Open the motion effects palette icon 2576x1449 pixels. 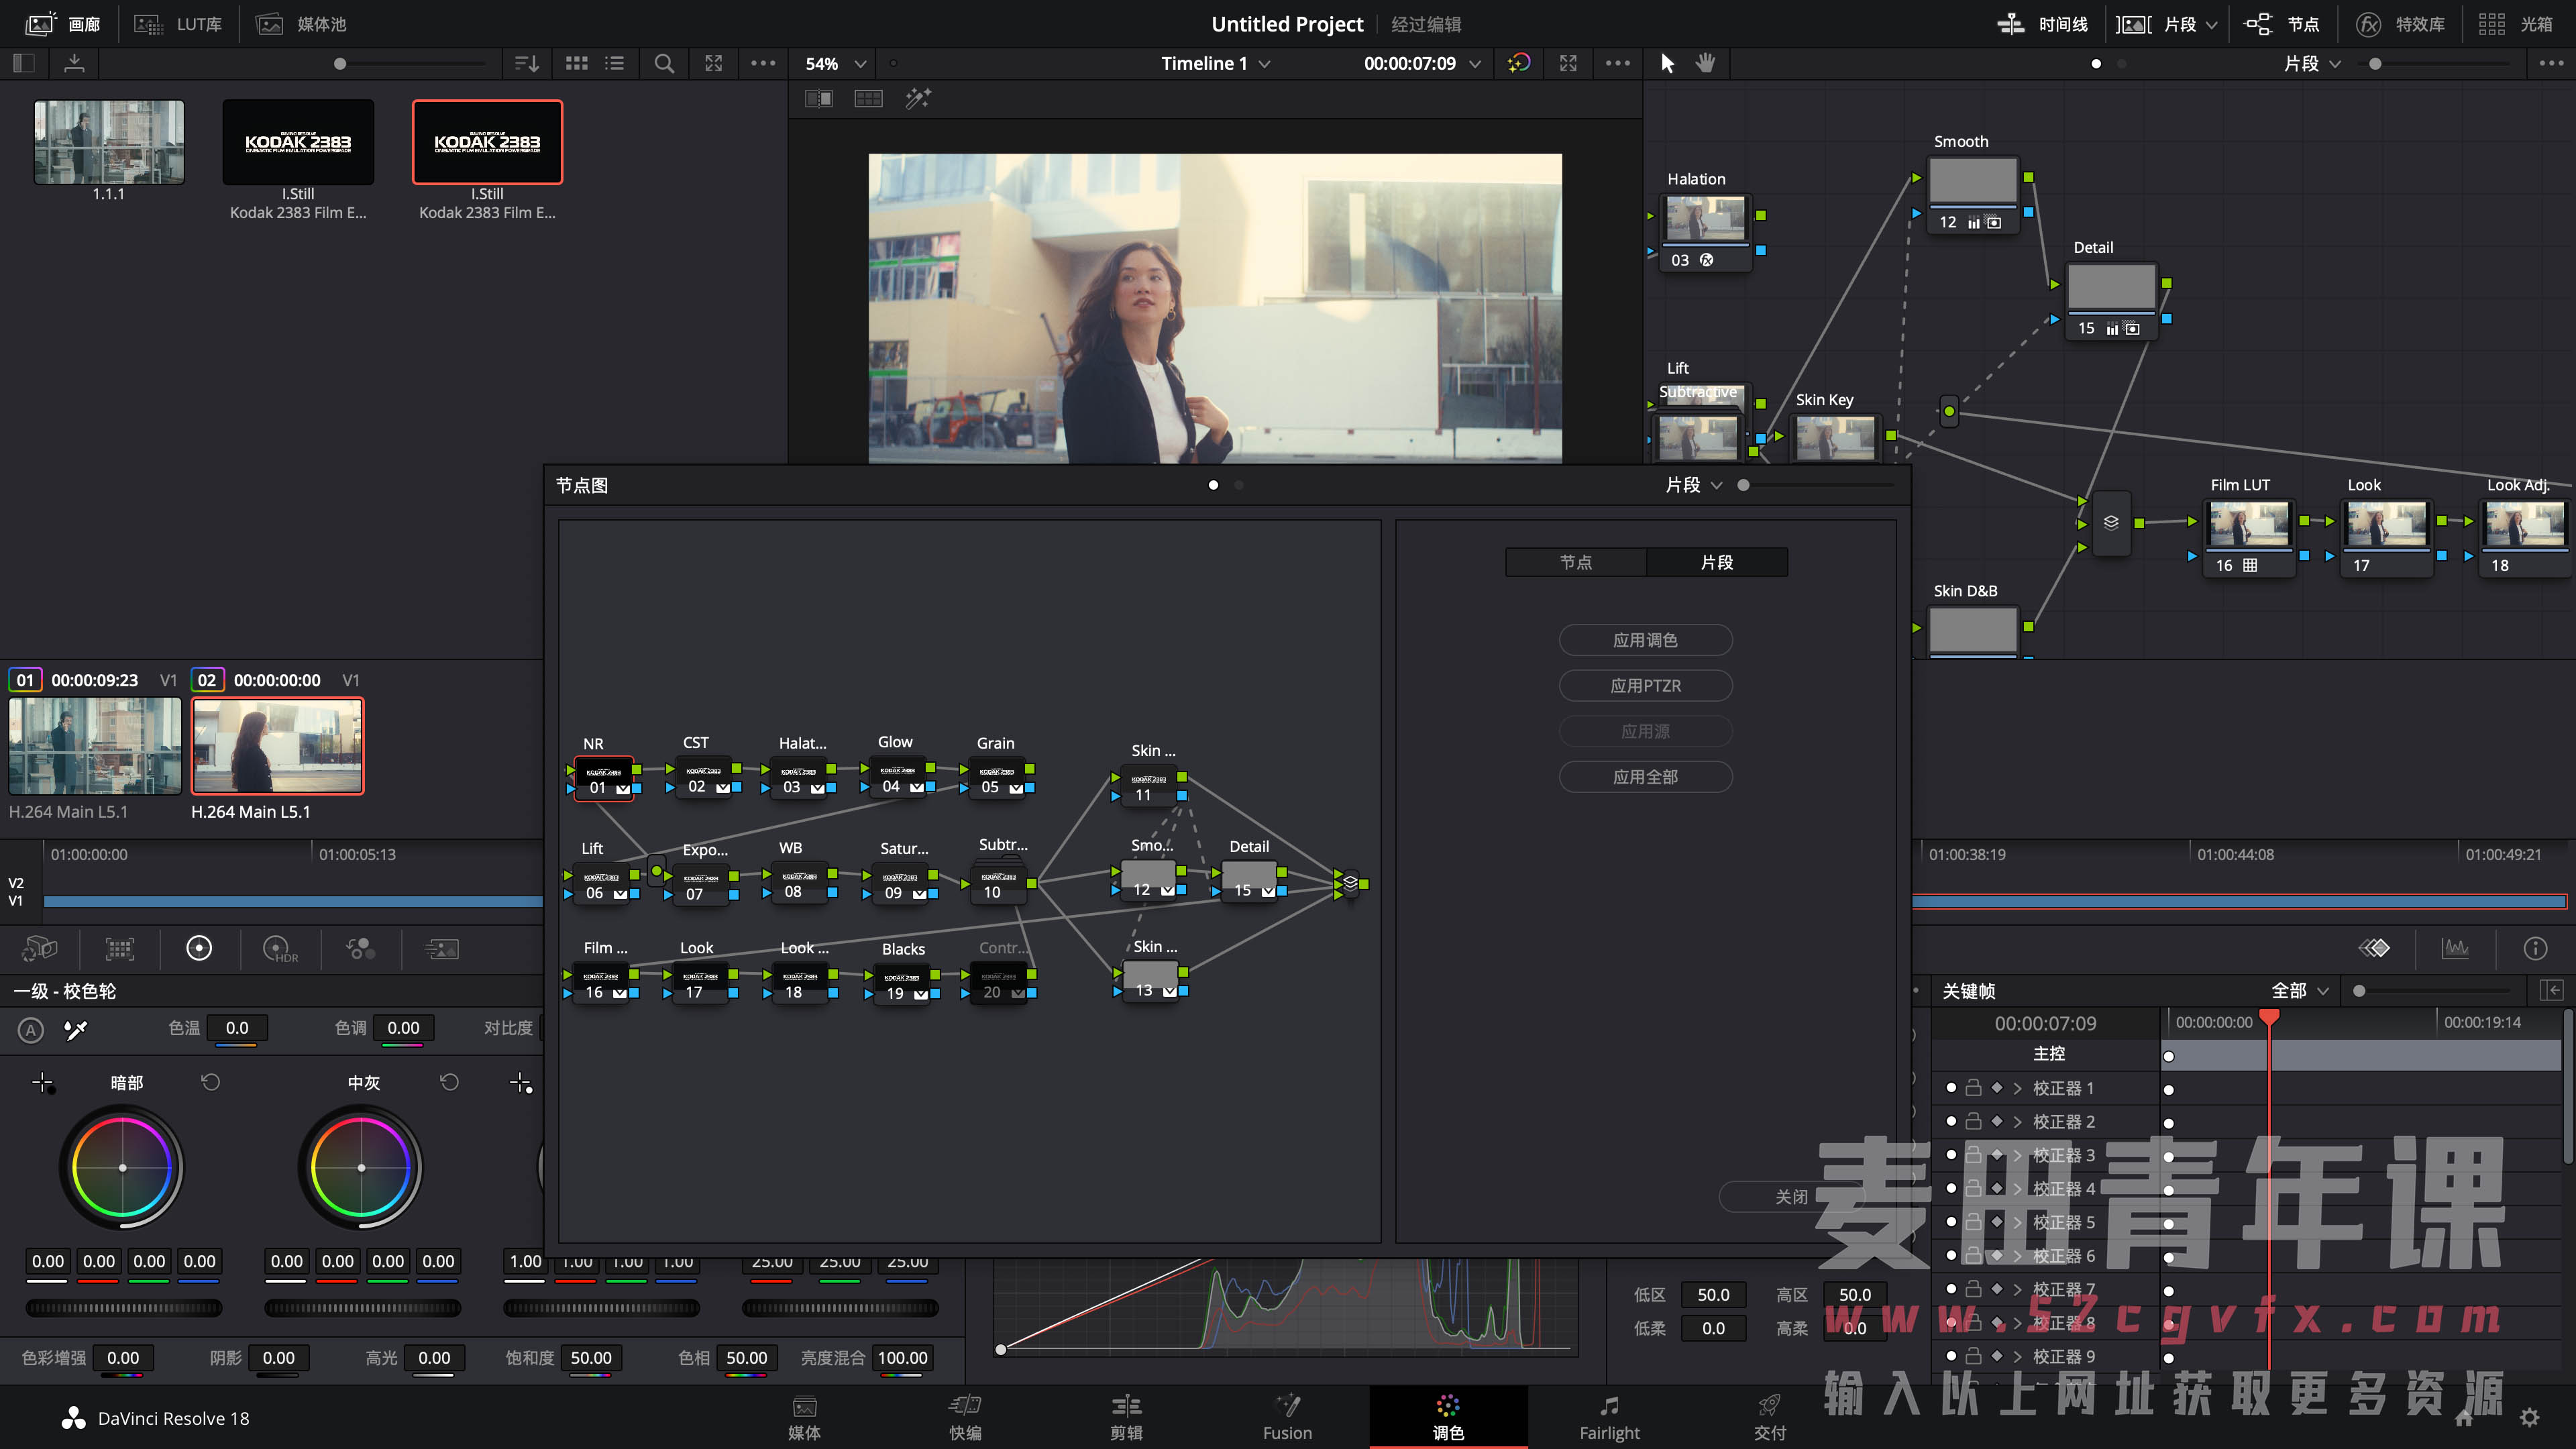441,948
